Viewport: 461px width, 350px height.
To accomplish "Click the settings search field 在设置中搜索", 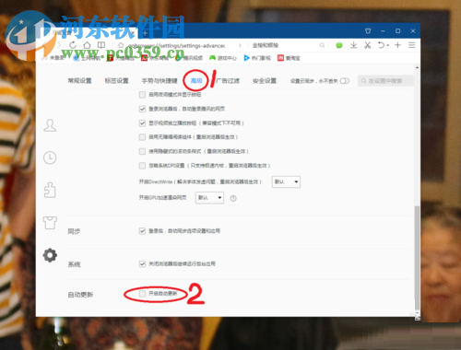I will pyautogui.click(x=385, y=81).
